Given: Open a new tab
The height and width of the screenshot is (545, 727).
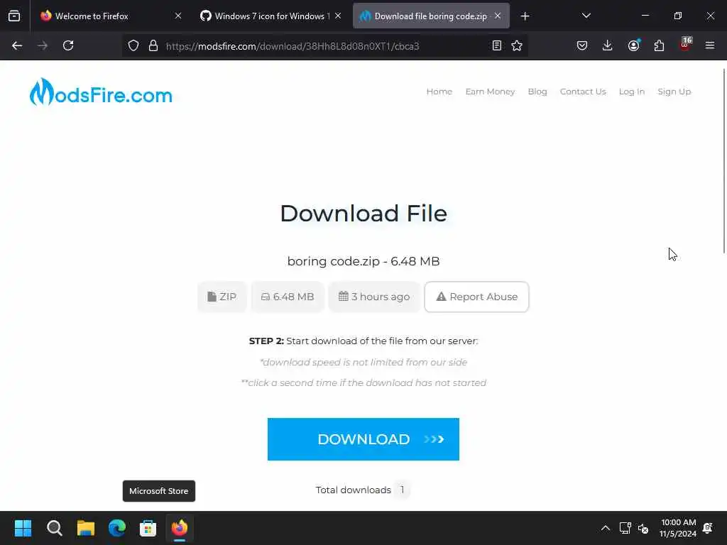Looking at the screenshot, I should 525,16.
